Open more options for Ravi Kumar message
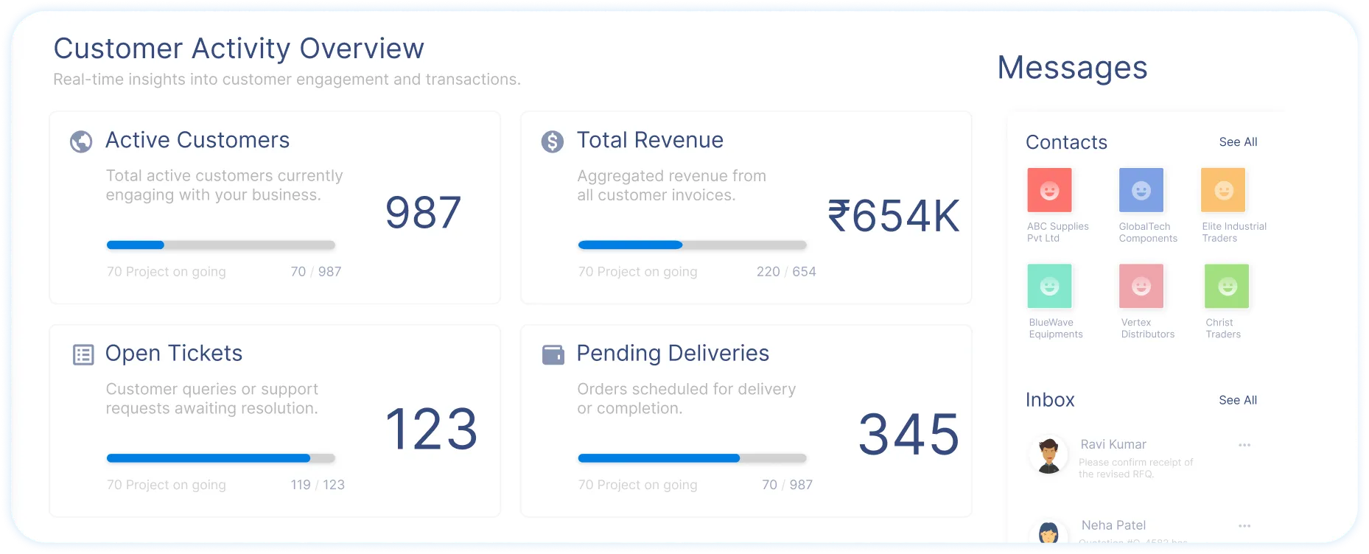 coord(1244,445)
